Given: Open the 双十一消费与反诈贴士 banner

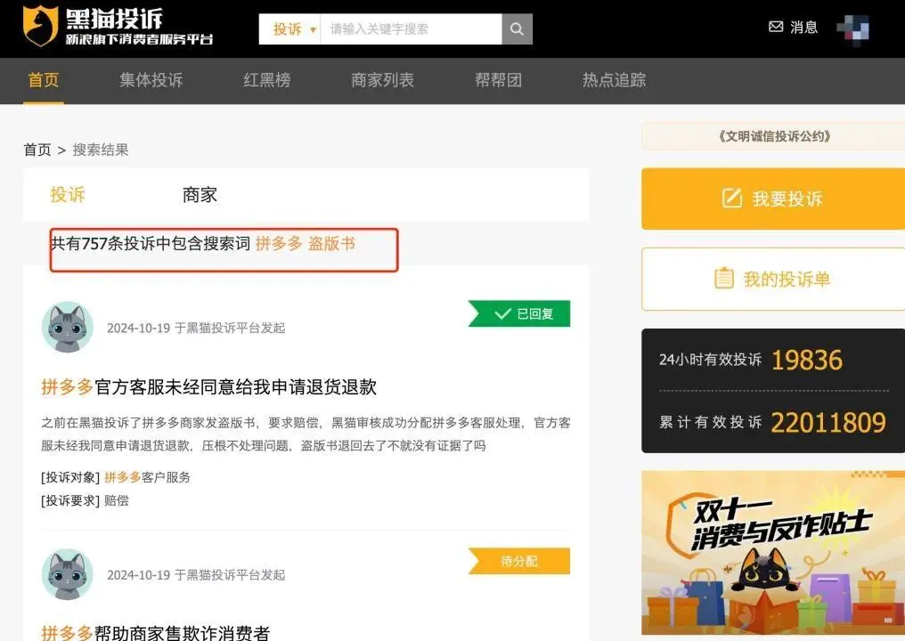Looking at the screenshot, I should click(x=773, y=553).
